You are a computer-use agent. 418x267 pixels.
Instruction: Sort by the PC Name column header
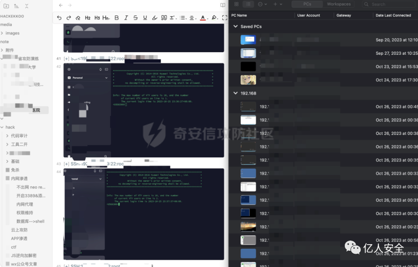[x=239, y=15]
